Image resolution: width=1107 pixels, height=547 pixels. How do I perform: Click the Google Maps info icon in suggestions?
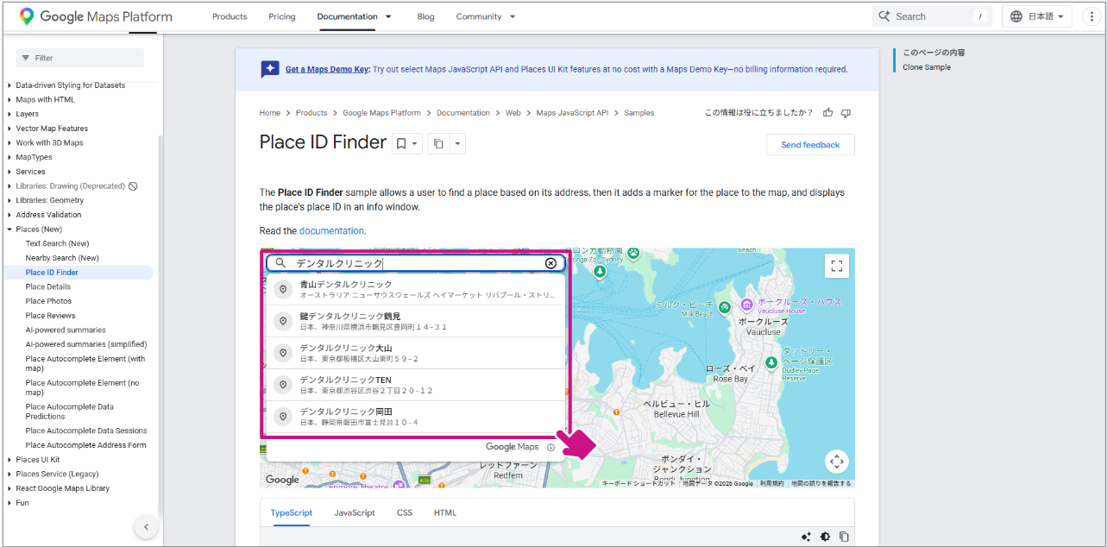pyautogui.click(x=550, y=448)
